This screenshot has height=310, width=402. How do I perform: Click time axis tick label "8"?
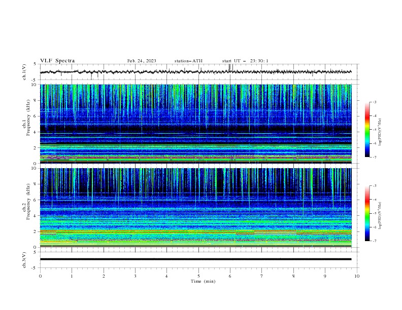[293, 276]
